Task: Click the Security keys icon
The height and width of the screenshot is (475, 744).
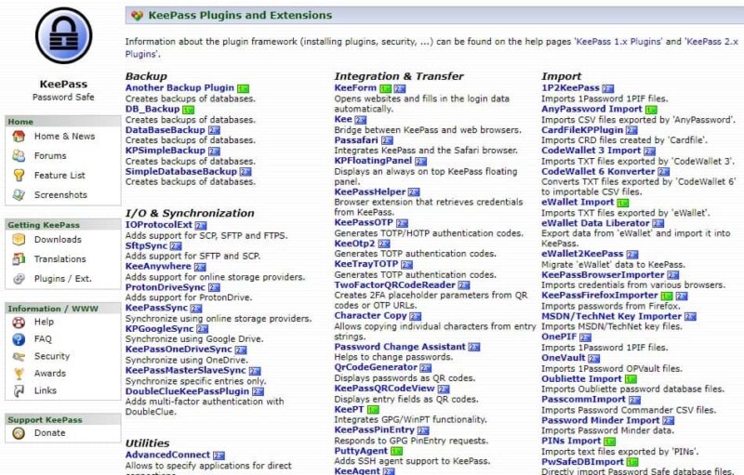Action: [x=19, y=357]
